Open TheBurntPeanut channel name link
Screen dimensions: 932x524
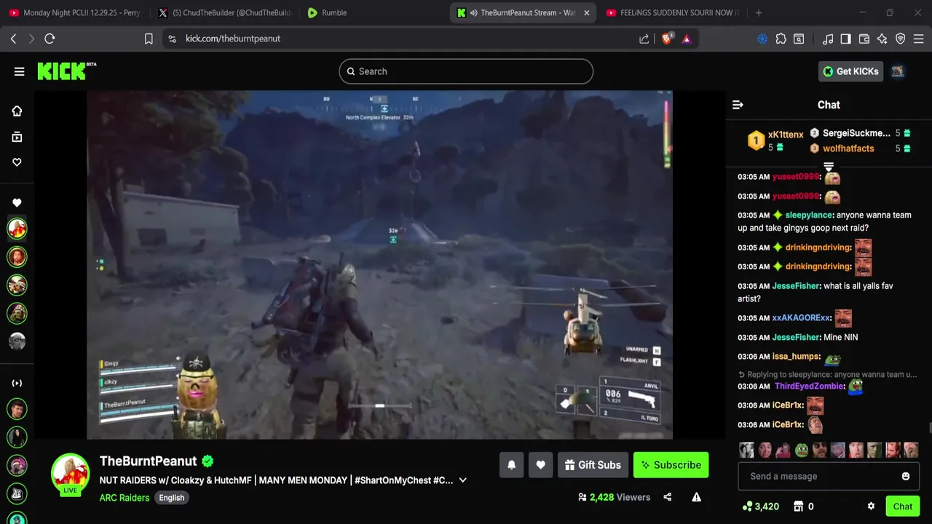[149, 461]
